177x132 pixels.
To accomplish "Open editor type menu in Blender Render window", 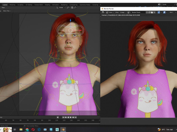I will [103, 12].
